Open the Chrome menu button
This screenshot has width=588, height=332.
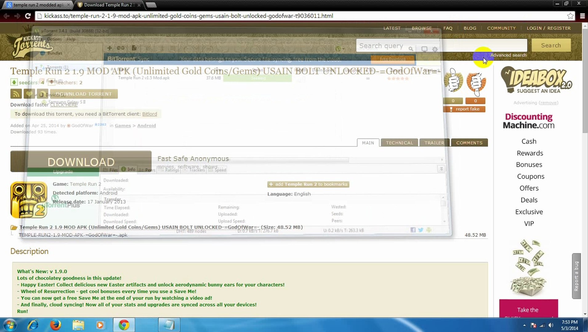tap(582, 16)
